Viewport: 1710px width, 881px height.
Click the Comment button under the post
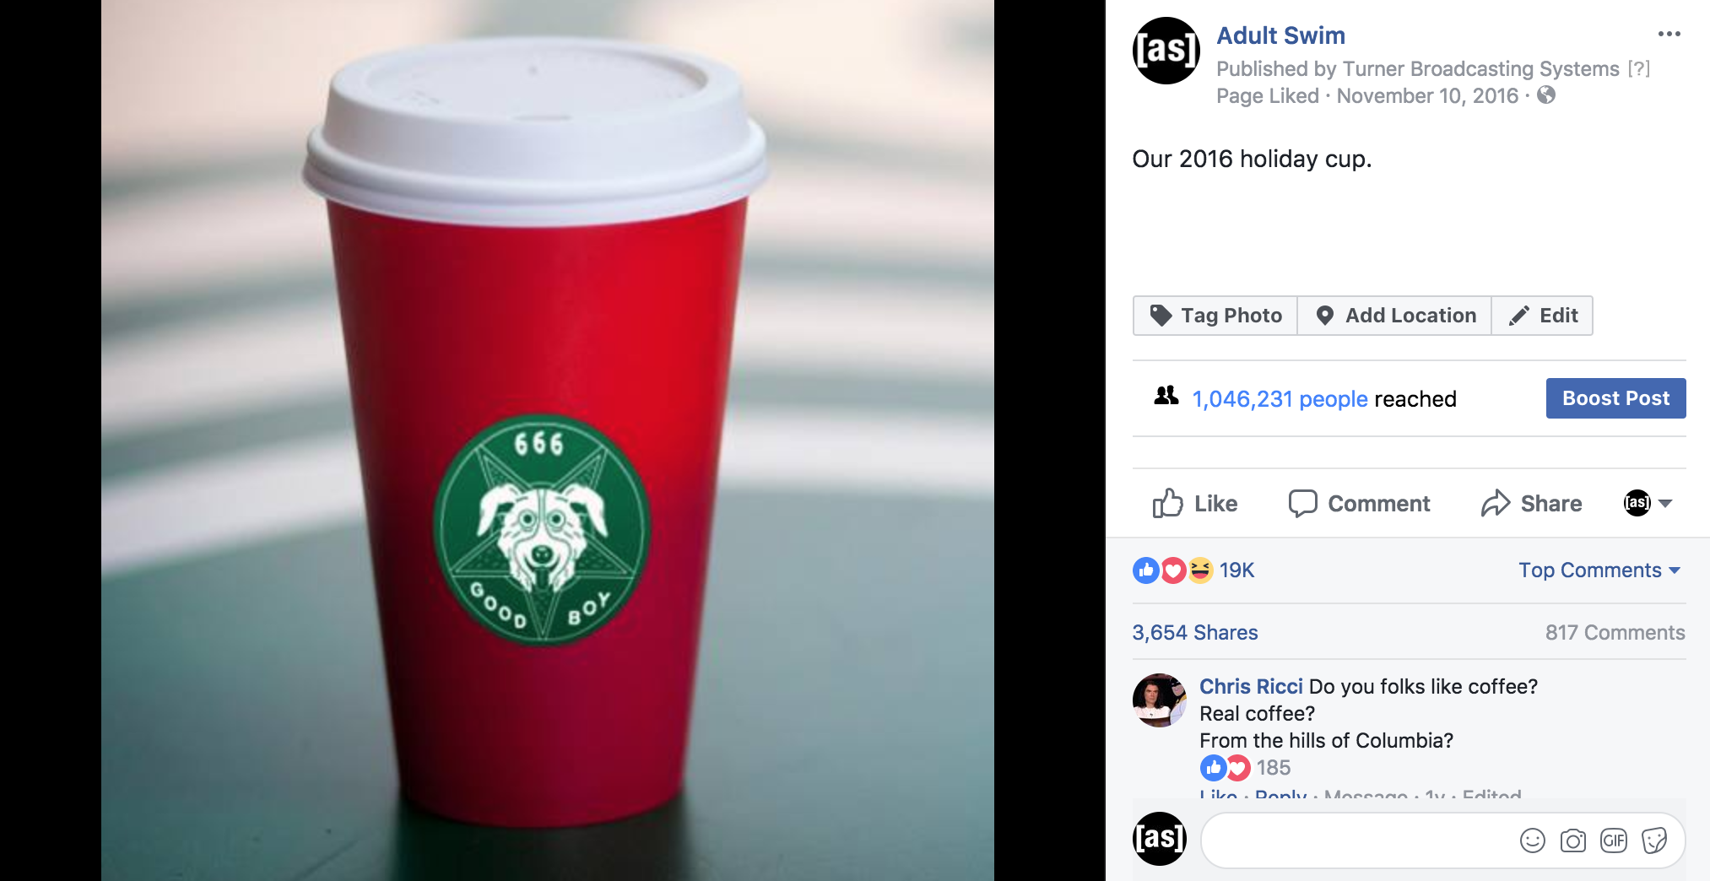(x=1359, y=504)
